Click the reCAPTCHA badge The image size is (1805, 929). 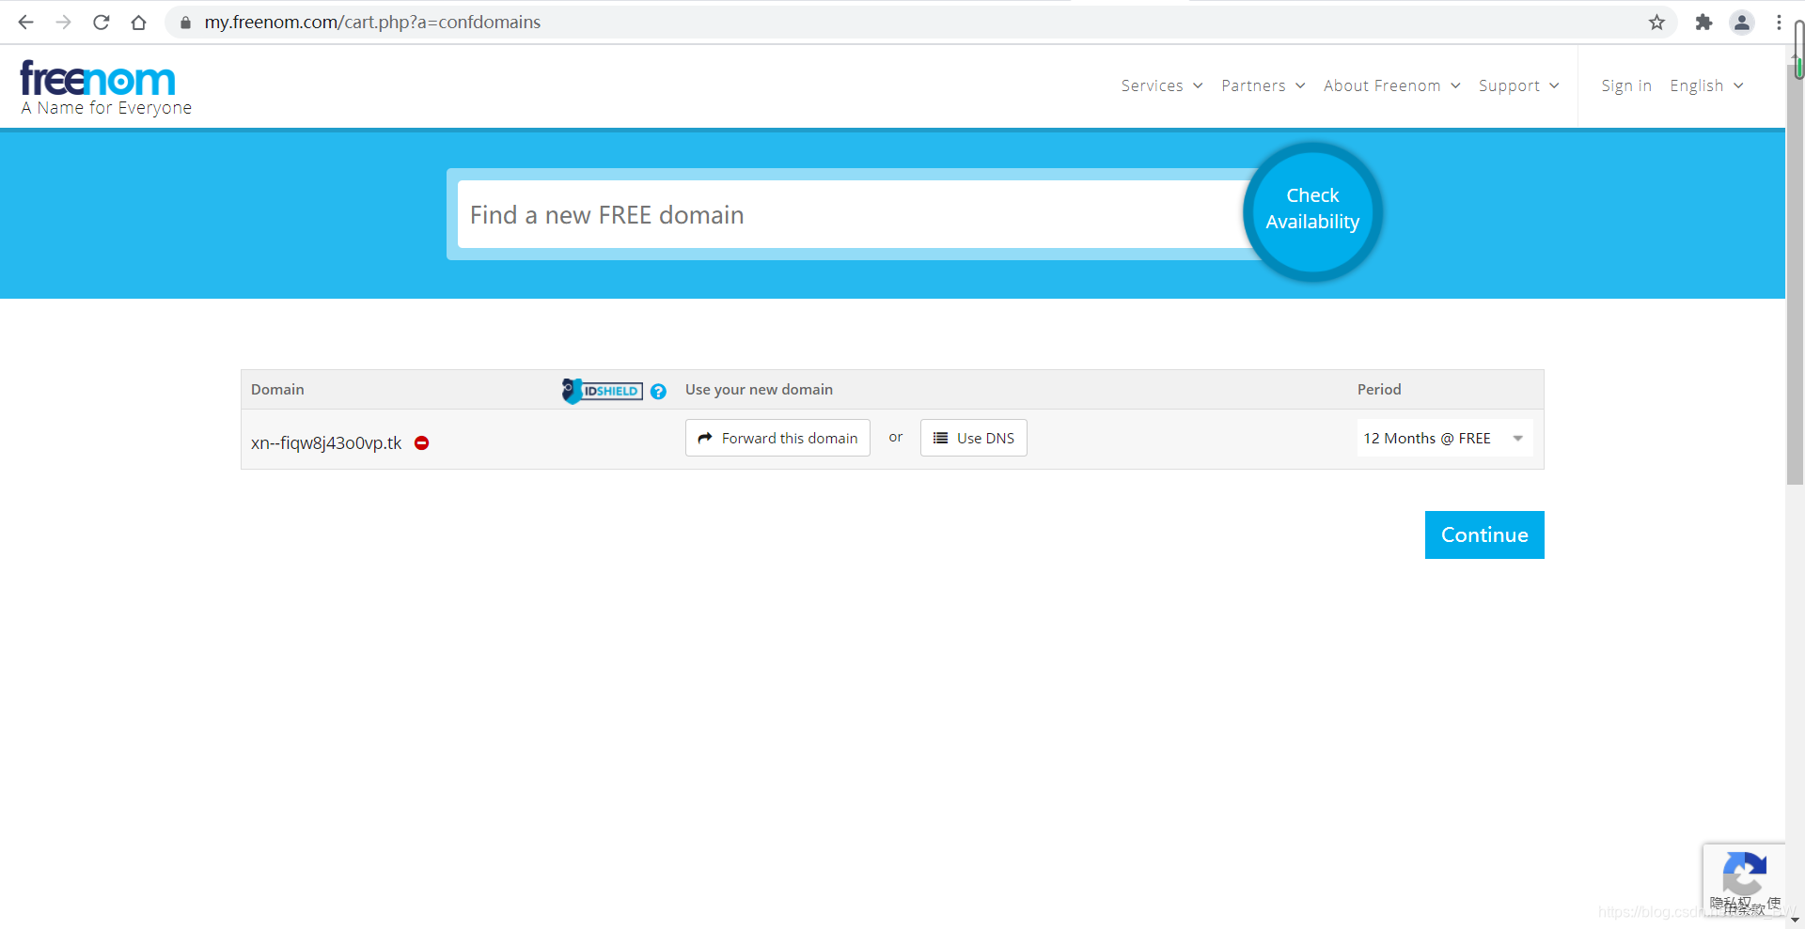pos(1744,881)
